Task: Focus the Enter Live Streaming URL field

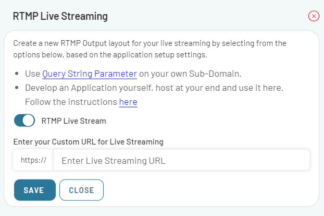Action: click(x=182, y=160)
